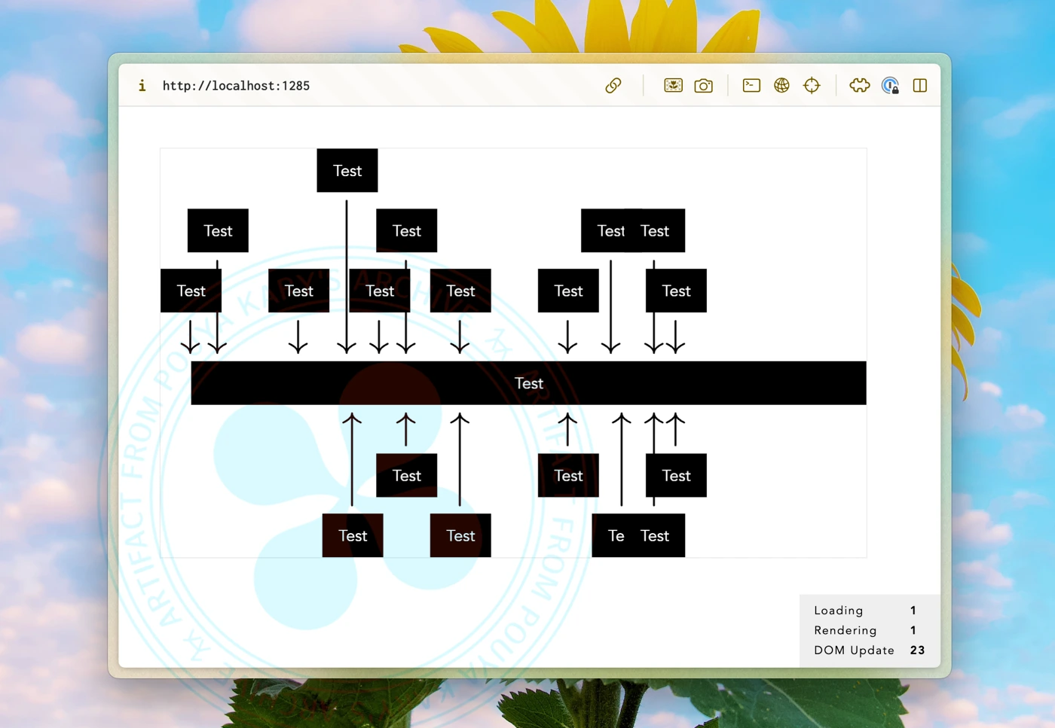Open the extensions puzzle piece icon
Screen dimensions: 1055x728
859,86
